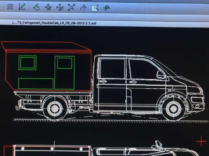Click the dotted toolbar grip handle

pyautogui.click(x=4, y=6)
